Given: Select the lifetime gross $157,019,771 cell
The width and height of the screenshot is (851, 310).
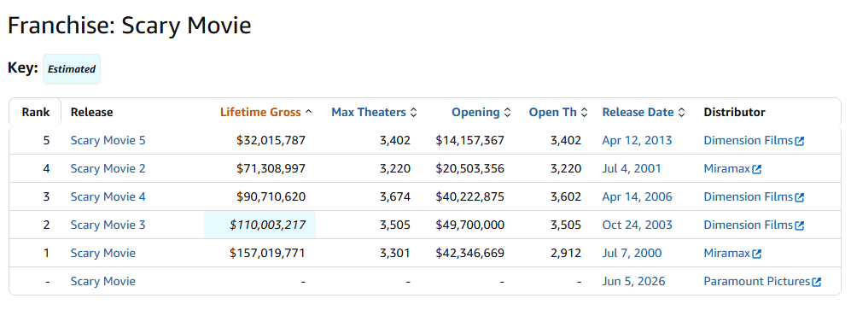Looking at the screenshot, I should (x=267, y=253).
